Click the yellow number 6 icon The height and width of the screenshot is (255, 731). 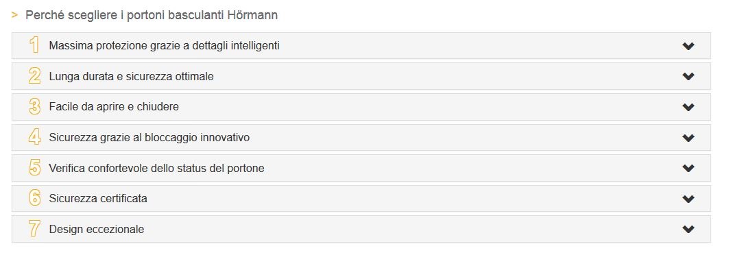point(34,198)
